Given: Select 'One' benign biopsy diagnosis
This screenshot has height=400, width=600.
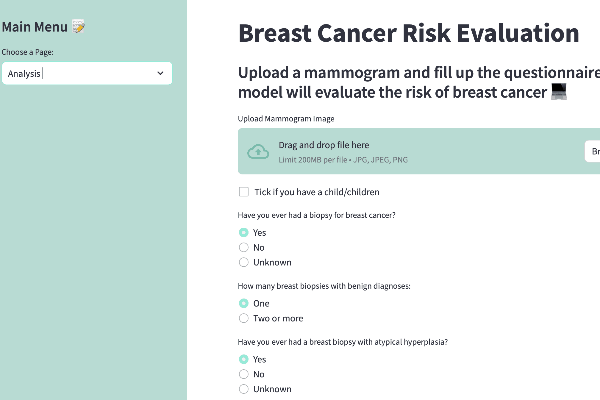Looking at the screenshot, I should [243, 303].
